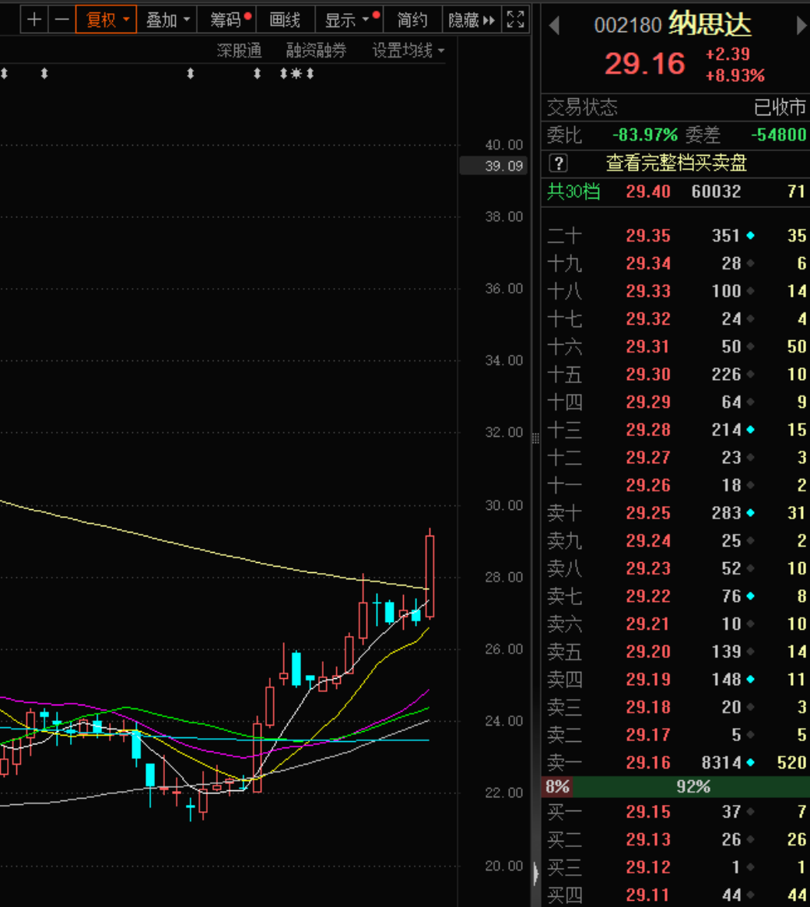Image resolution: width=810 pixels, height=907 pixels.
Task: Click the question mark help icon
Action: 558,163
